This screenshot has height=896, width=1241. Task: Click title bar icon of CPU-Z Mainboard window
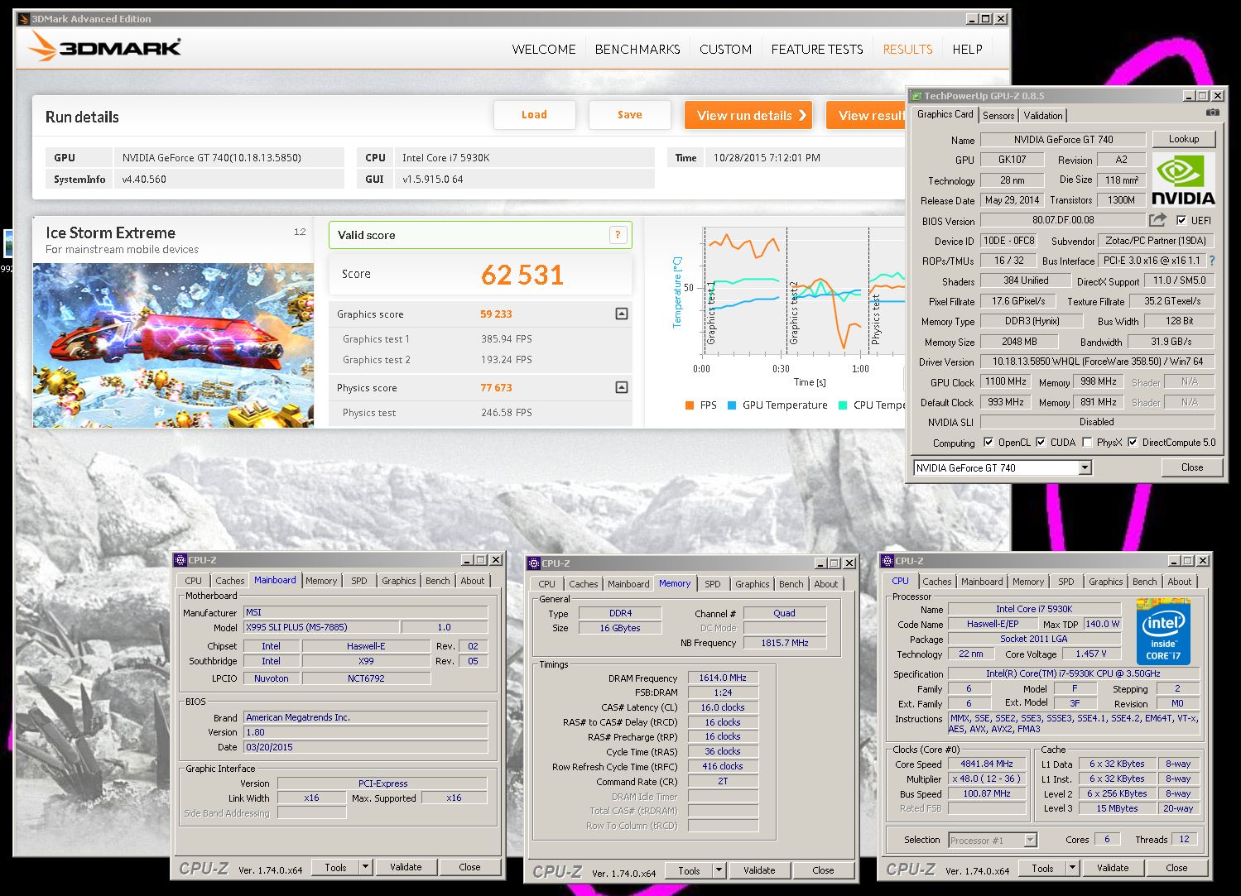[x=180, y=560]
